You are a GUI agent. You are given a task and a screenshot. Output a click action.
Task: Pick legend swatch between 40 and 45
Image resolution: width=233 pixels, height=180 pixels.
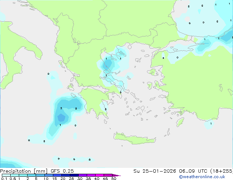[x=100, y=175]
